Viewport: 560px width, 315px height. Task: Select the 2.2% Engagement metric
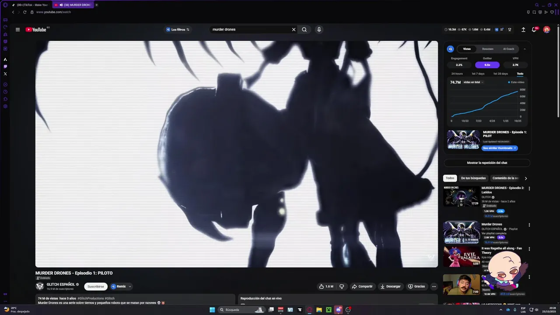coord(459,65)
